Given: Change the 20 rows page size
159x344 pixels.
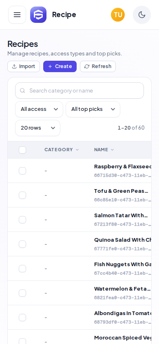Looking at the screenshot, I should [x=38, y=128].
